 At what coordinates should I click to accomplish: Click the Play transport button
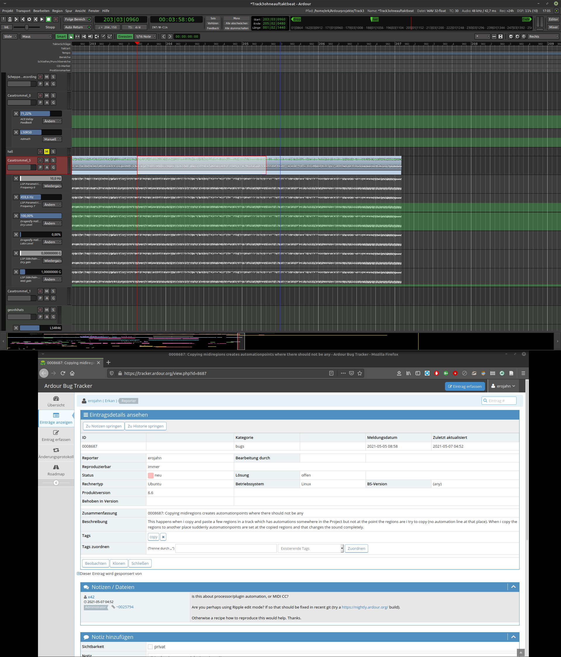point(42,19)
